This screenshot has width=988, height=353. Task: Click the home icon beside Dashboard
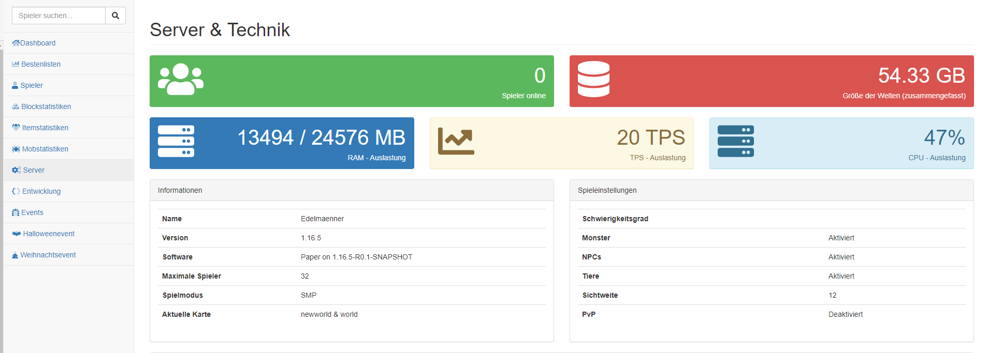pyautogui.click(x=16, y=43)
